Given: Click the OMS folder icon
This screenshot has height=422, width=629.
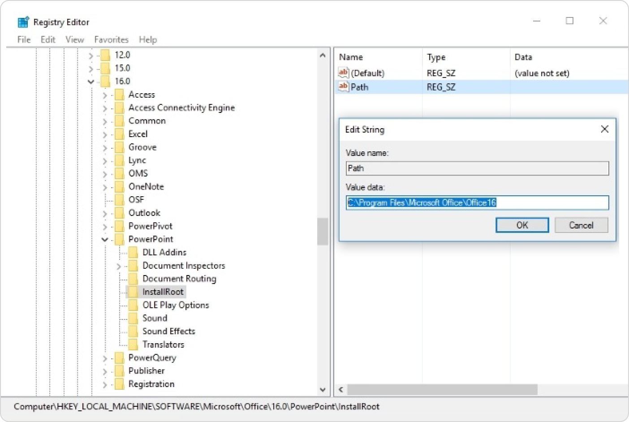Looking at the screenshot, I should click(119, 173).
